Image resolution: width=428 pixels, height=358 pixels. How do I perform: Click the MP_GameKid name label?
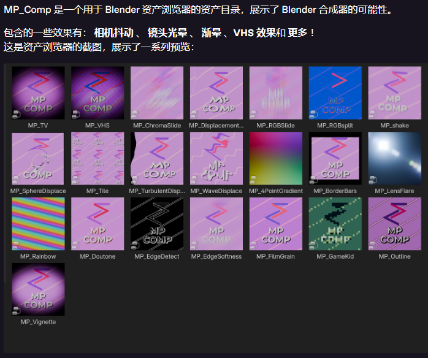pyautogui.click(x=335, y=256)
